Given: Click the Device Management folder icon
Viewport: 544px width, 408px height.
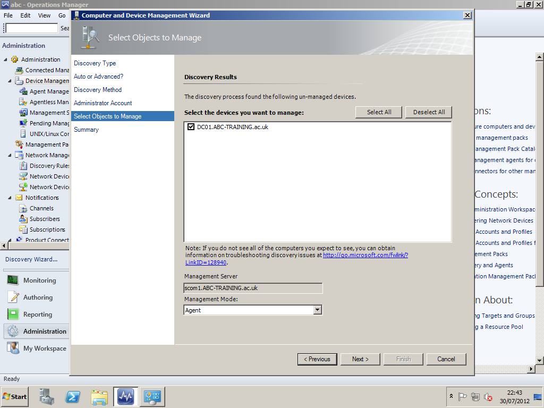Looking at the screenshot, I should pos(19,81).
